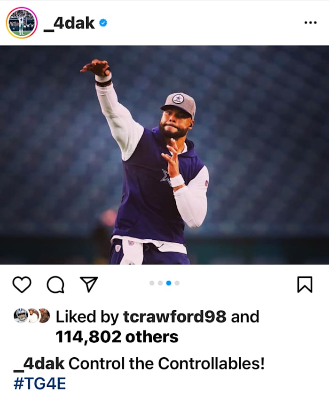This screenshot has width=329, height=399.
Task: Tap the photo of the player throwing
Action: [164, 155]
